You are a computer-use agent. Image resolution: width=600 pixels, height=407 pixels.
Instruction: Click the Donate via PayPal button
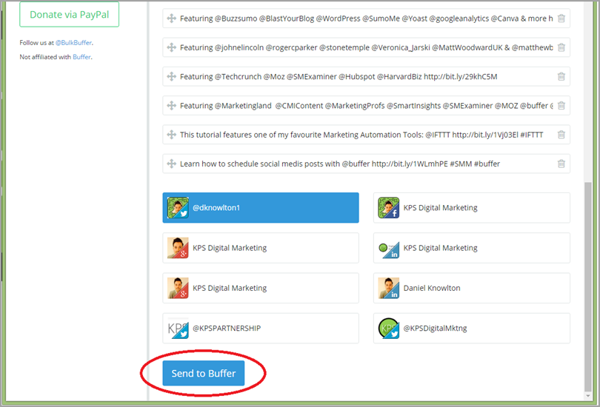click(x=69, y=15)
